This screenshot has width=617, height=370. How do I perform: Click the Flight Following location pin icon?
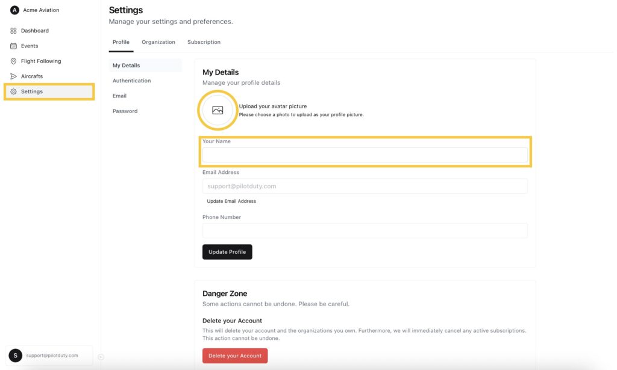tap(13, 61)
